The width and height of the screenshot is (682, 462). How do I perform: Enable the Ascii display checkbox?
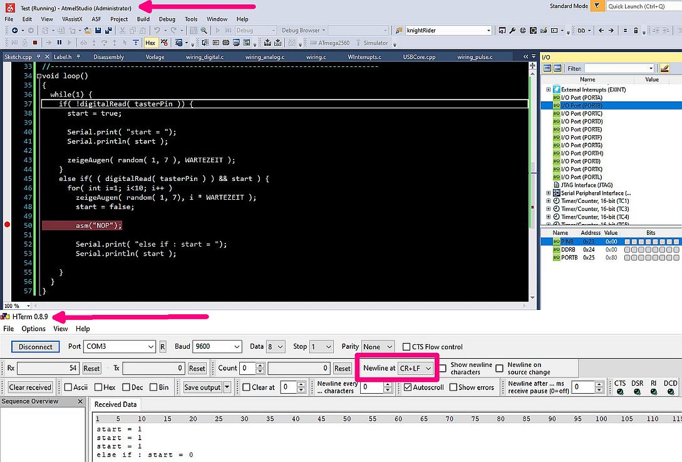tap(68, 388)
